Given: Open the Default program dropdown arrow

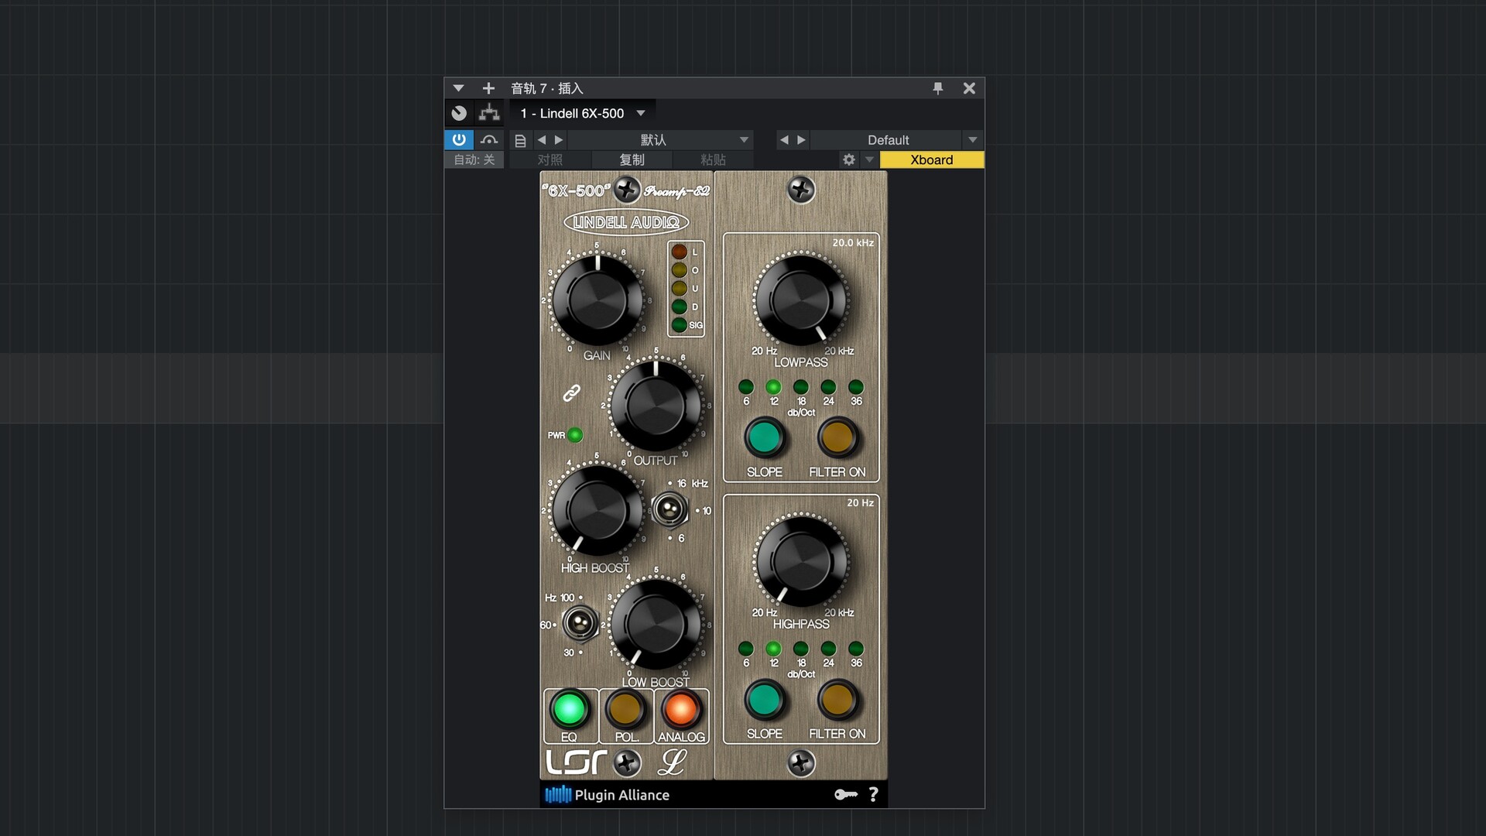Looking at the screenshot, I should [973, 140].
